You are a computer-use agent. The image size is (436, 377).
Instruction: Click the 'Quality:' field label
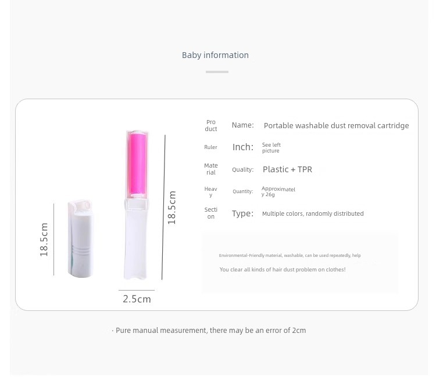[x=243, y=169]
